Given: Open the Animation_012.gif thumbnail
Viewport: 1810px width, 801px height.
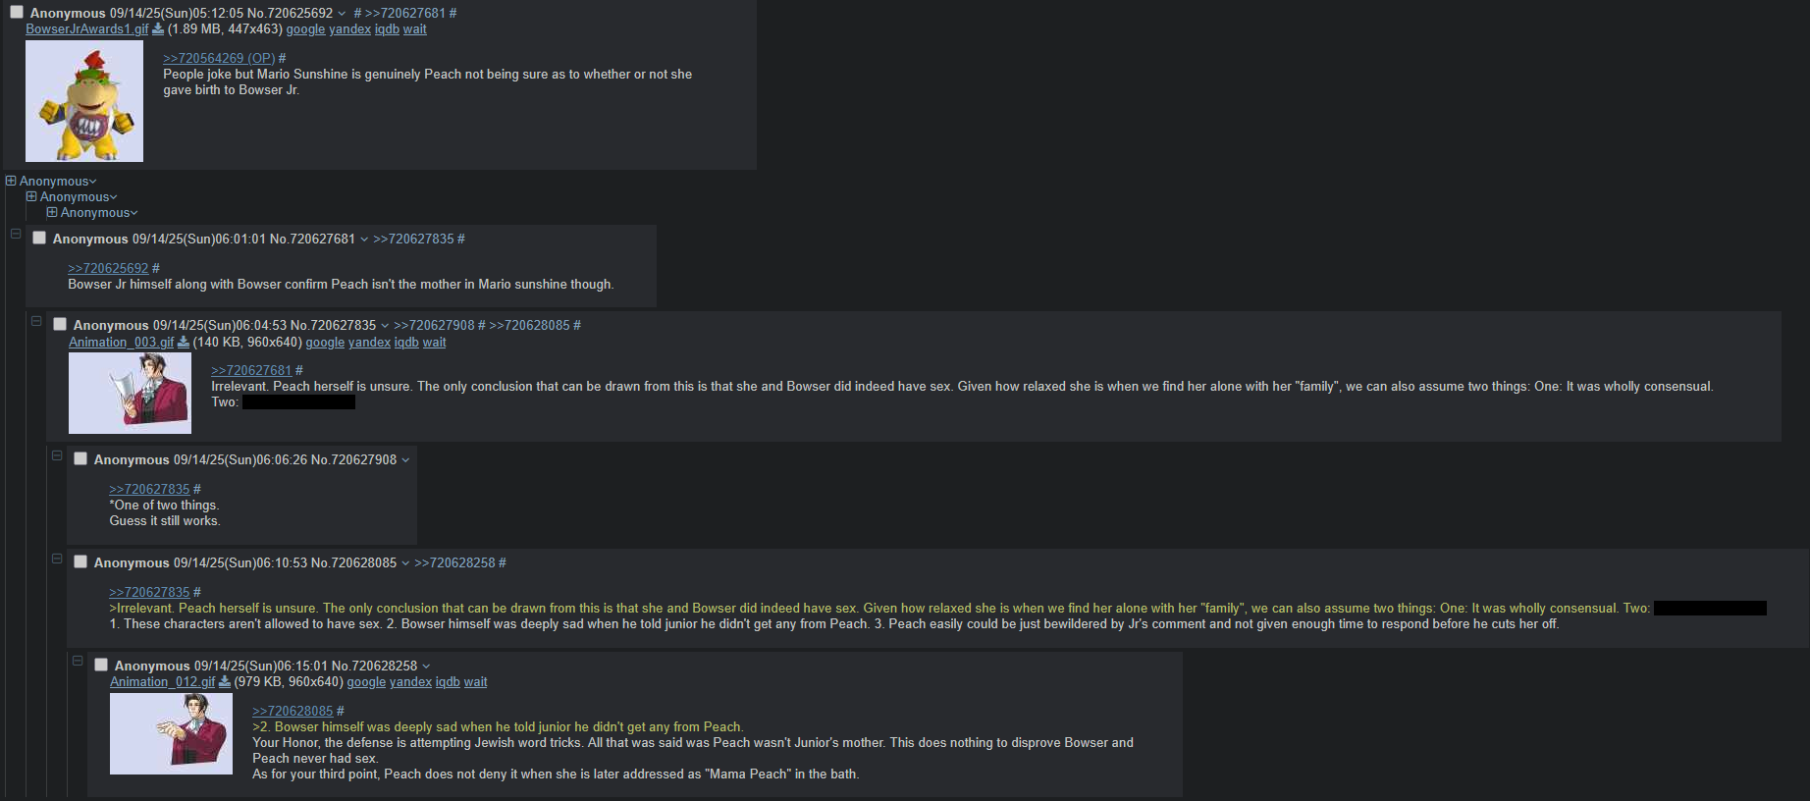Looking at the screenshot, I should pyautogui.click(x=171, y=734).
